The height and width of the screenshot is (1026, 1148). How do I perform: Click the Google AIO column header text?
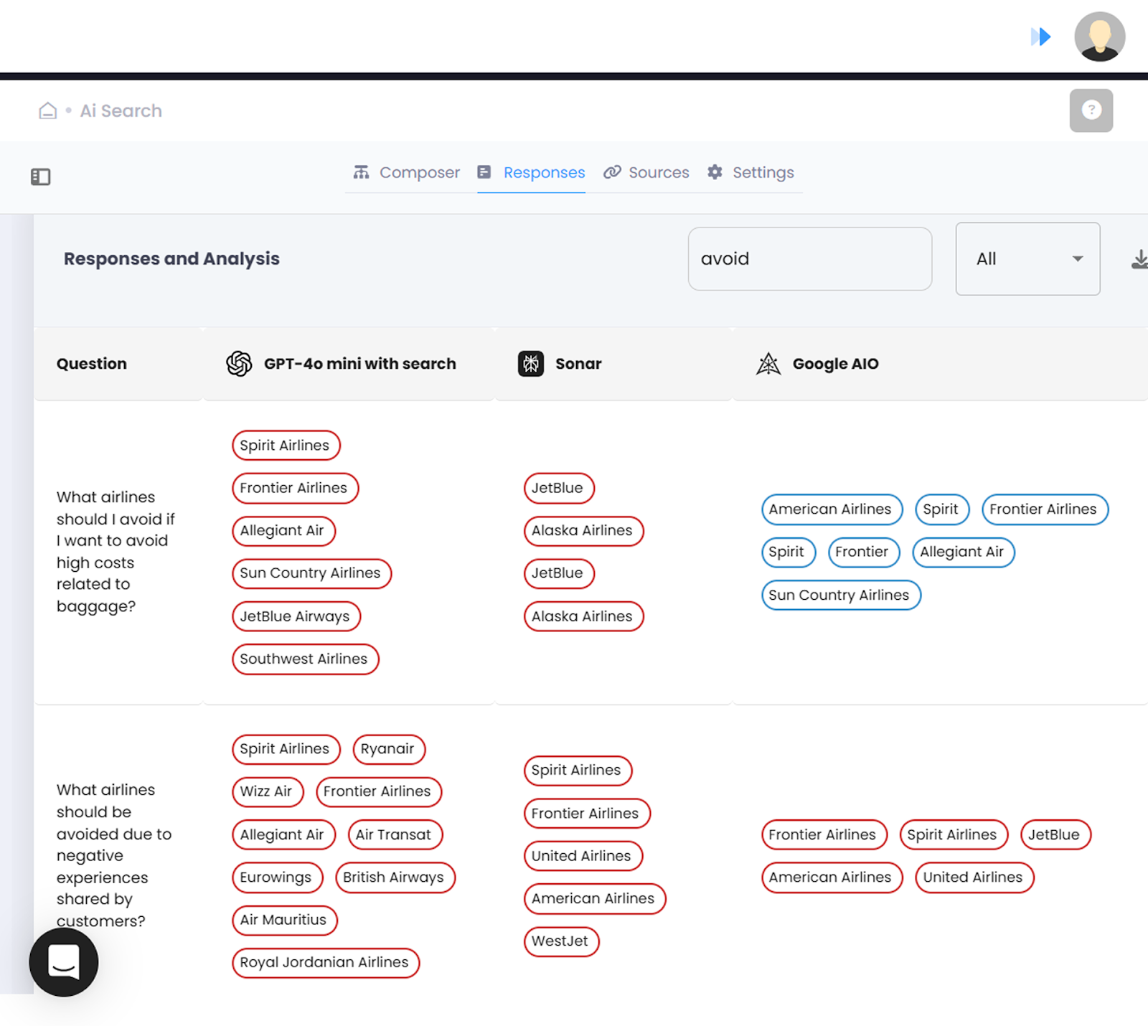click(x=835, y=364)
